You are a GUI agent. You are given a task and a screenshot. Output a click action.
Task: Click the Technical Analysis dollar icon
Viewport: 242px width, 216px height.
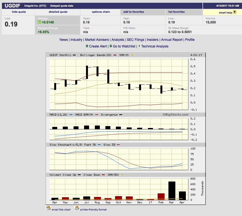pos(139,46)
